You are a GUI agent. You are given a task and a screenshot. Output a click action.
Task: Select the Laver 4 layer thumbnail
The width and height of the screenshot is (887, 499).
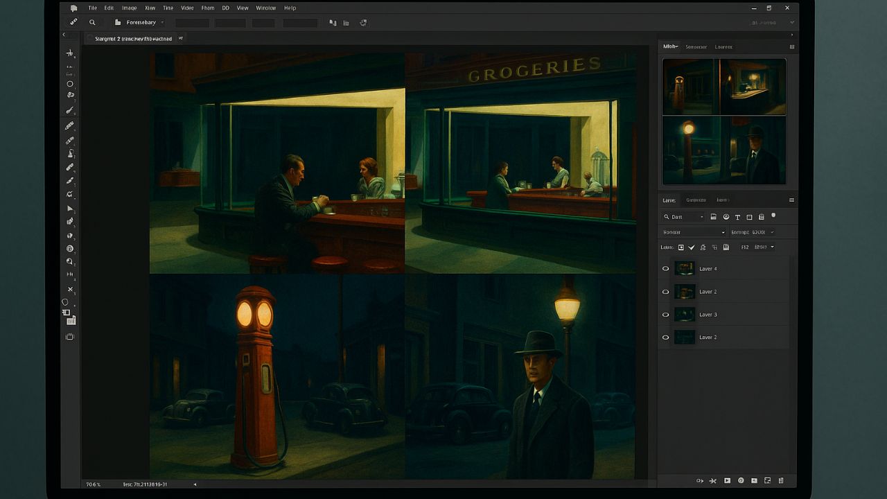coord(685,269)
